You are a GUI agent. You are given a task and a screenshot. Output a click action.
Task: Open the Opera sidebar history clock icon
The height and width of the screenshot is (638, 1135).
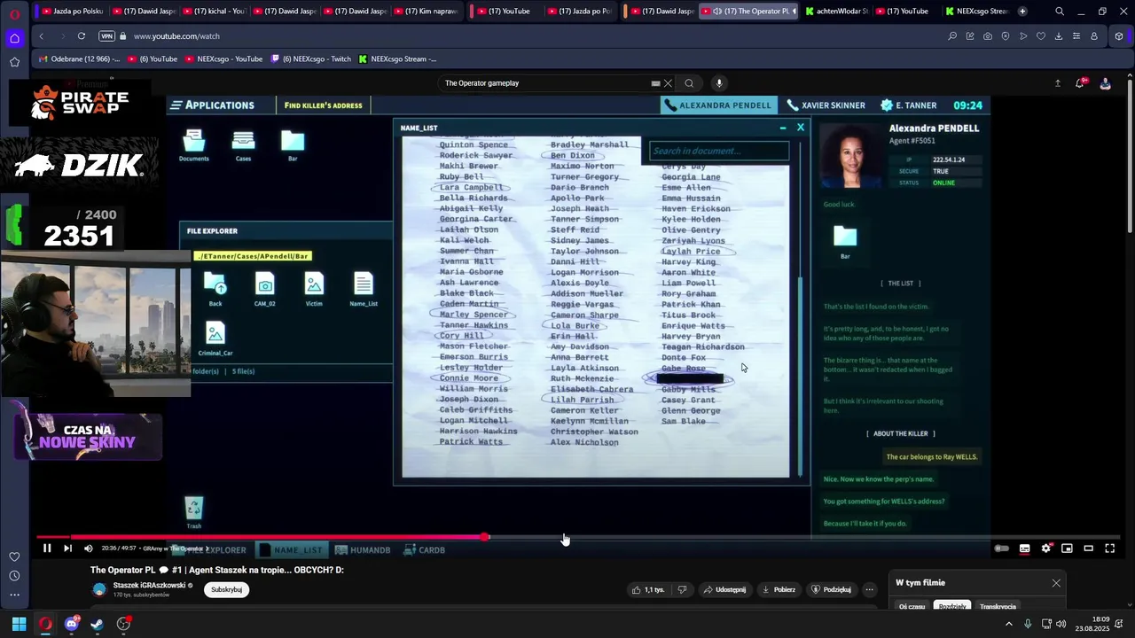click(14, 576)
